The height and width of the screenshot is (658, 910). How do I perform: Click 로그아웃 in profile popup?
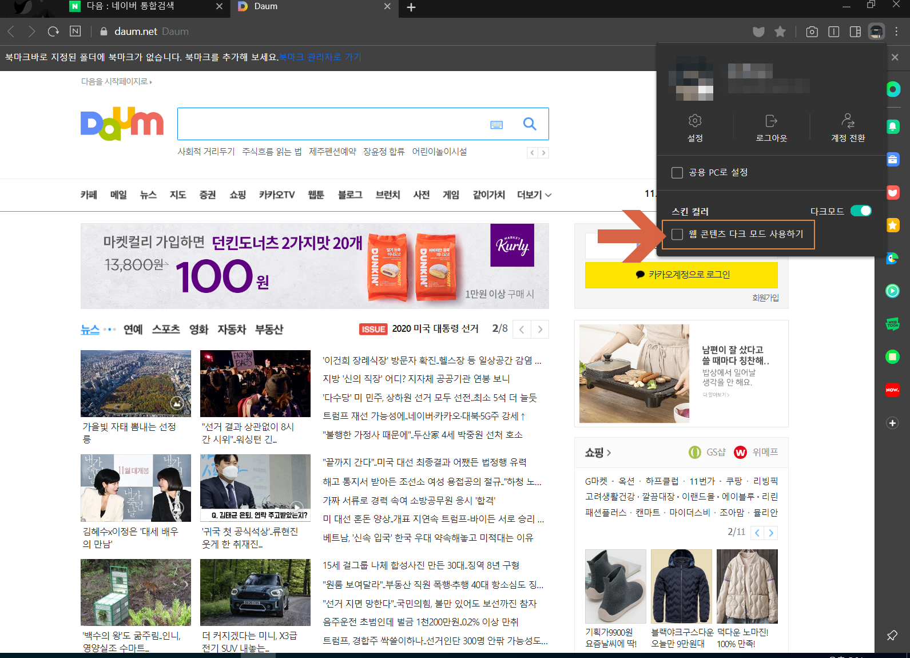tap(772, 128)
